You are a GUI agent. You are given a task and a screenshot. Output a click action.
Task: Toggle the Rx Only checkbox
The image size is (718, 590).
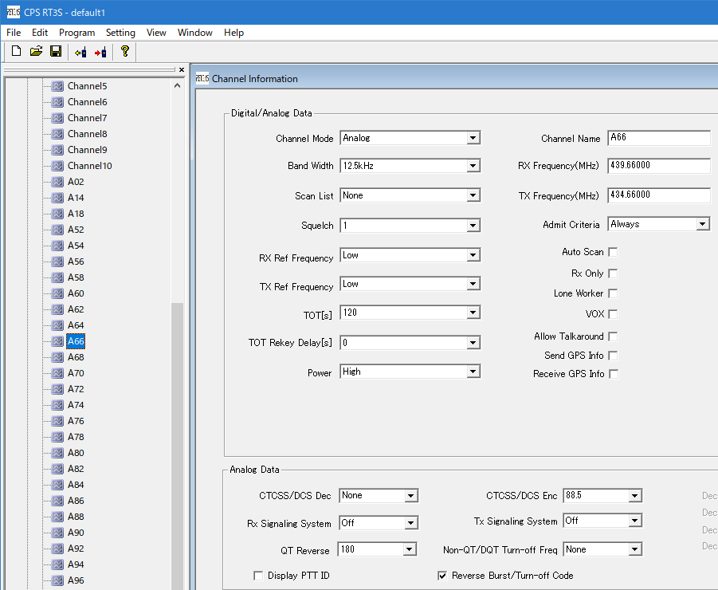point(613,273)
